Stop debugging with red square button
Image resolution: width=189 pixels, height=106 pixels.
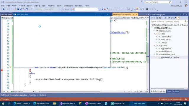click(105, 9)
